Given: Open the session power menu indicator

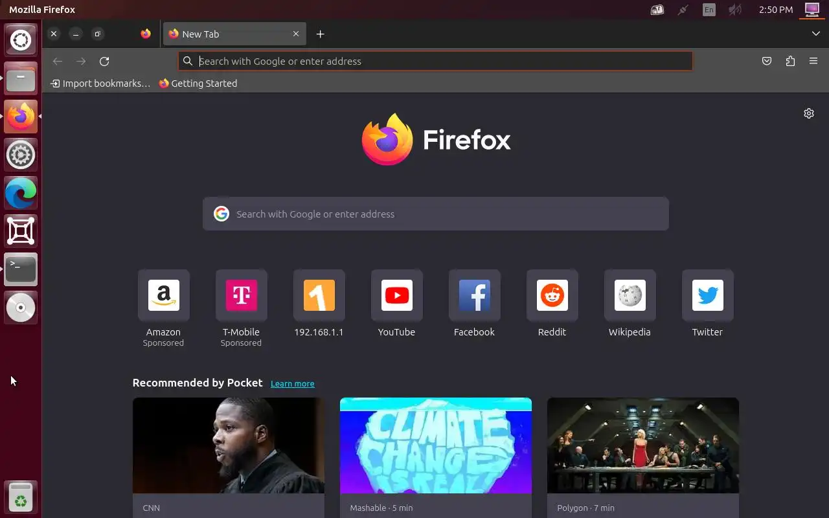Looking at the screenshot, I should pos(812,10).
